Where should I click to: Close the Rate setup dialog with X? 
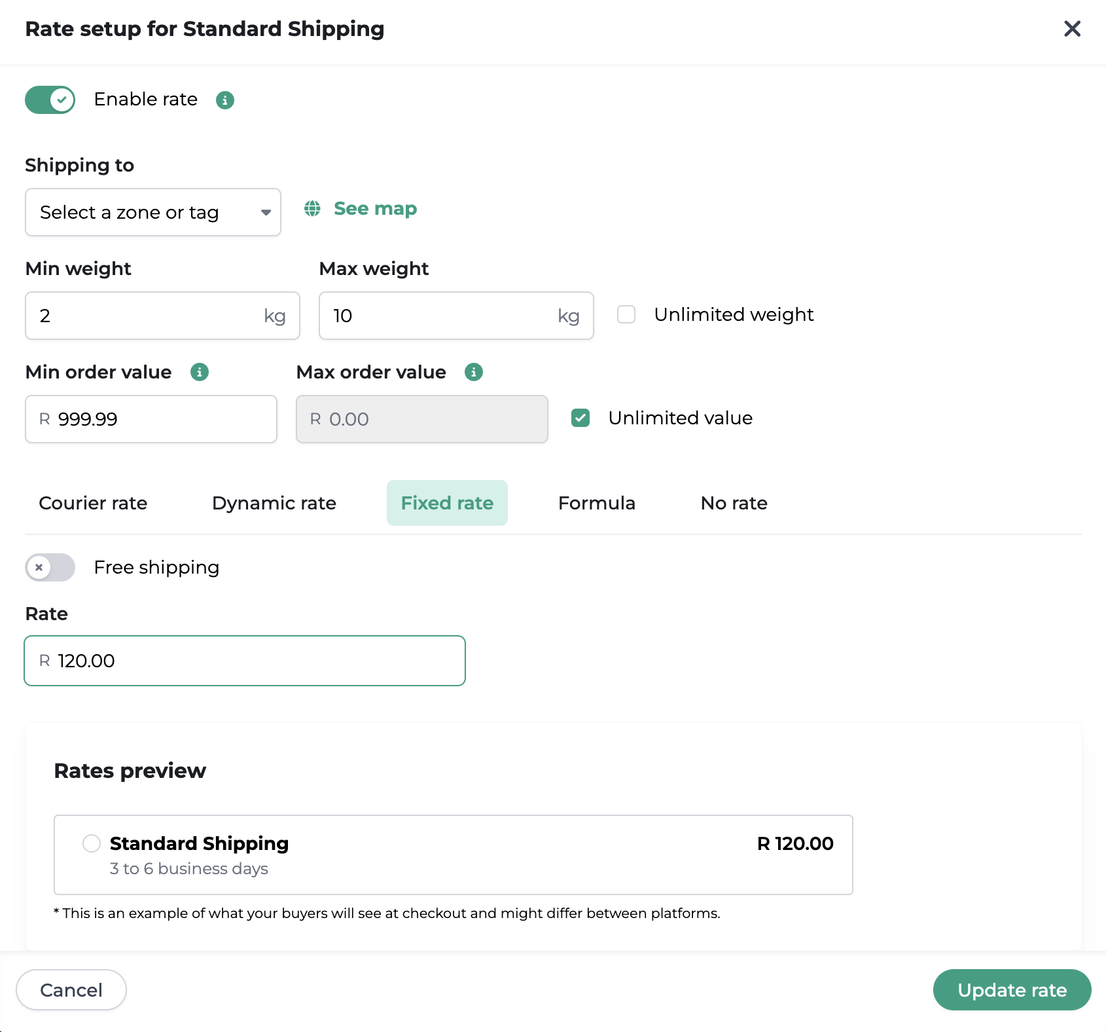tap(1072, 29)
